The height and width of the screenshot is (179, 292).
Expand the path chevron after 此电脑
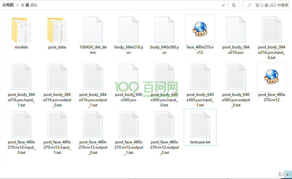tap(18, 5)
